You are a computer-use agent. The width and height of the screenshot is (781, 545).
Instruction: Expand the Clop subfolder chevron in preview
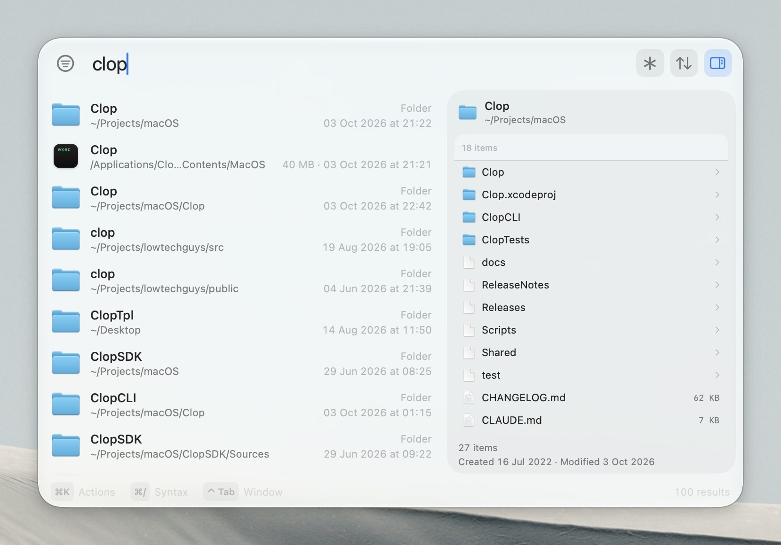(x=717, y=172)
